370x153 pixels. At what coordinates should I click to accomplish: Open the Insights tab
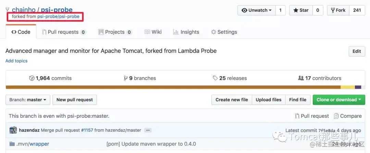pyautogui.click(x=186, y=32)
